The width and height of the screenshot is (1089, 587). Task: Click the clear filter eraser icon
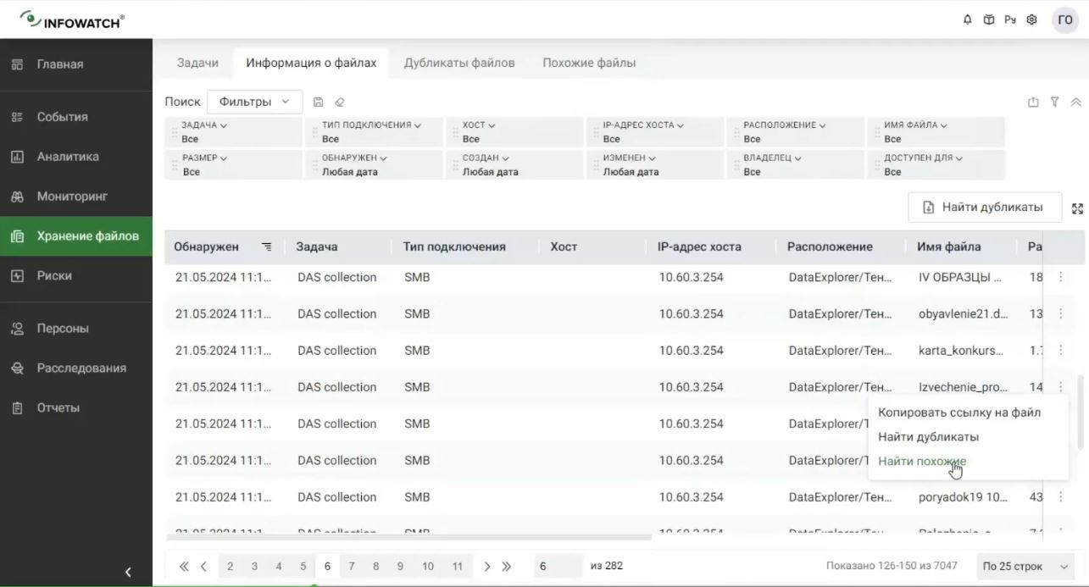340,102
